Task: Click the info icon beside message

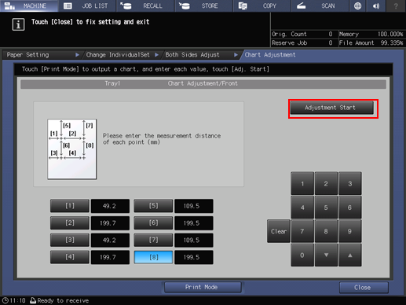Action: 18,24
